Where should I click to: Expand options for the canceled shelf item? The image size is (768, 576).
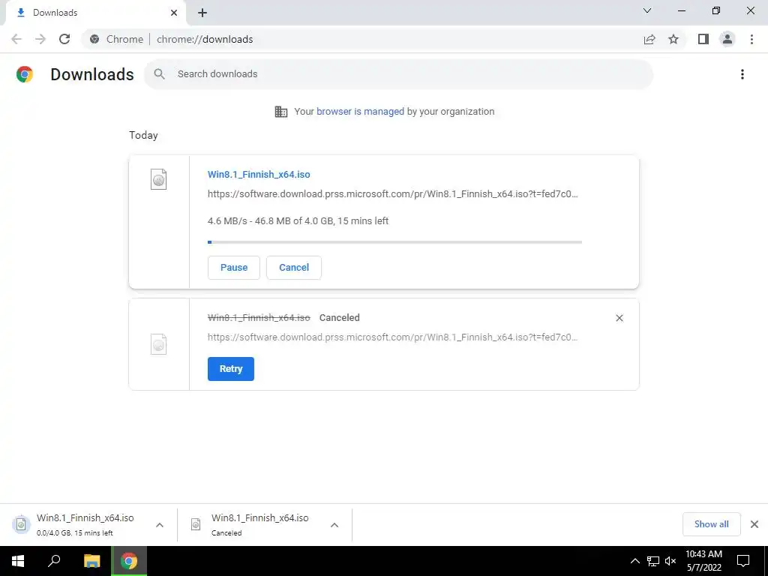pos(334,525)
